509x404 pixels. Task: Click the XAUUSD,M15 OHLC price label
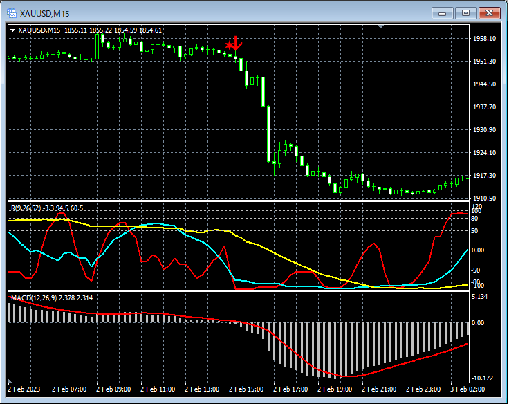[x=90, y=30]
